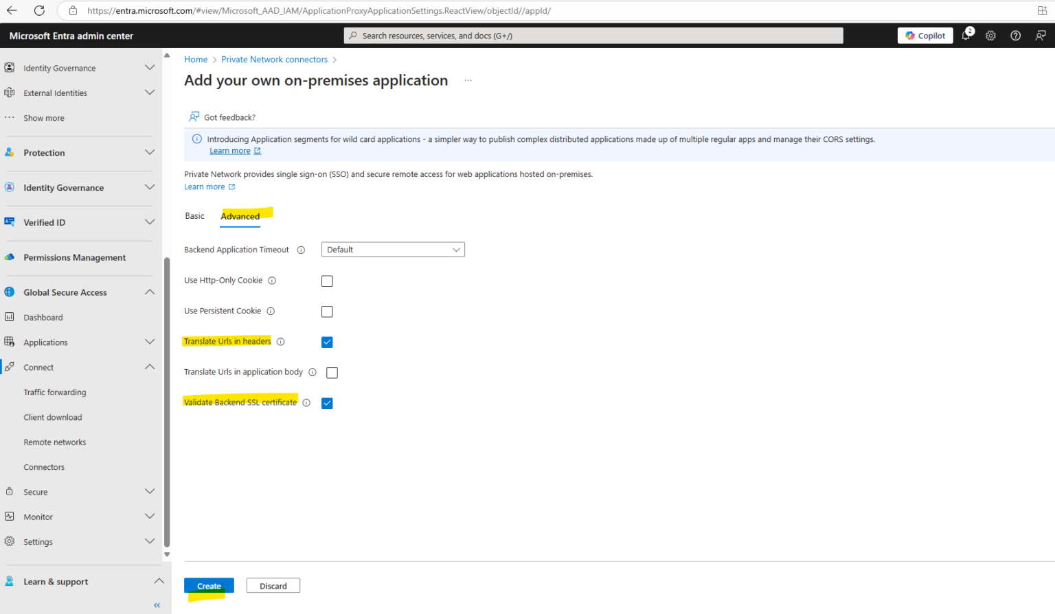Enable the Use Http-Only Cookie checkbox
Viewport: 1055px width, 614px height.
[x=327, y=281]
